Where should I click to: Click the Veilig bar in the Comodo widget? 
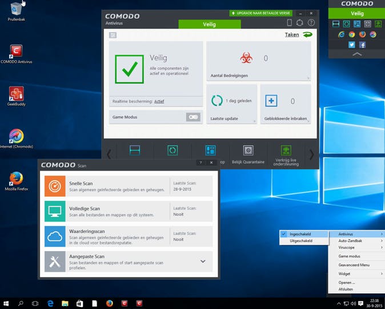[x=357, y=13]
